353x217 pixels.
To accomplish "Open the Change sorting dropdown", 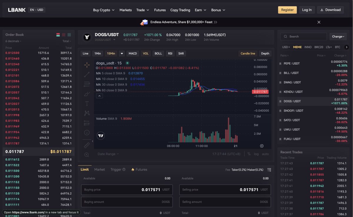I will 338,37.
